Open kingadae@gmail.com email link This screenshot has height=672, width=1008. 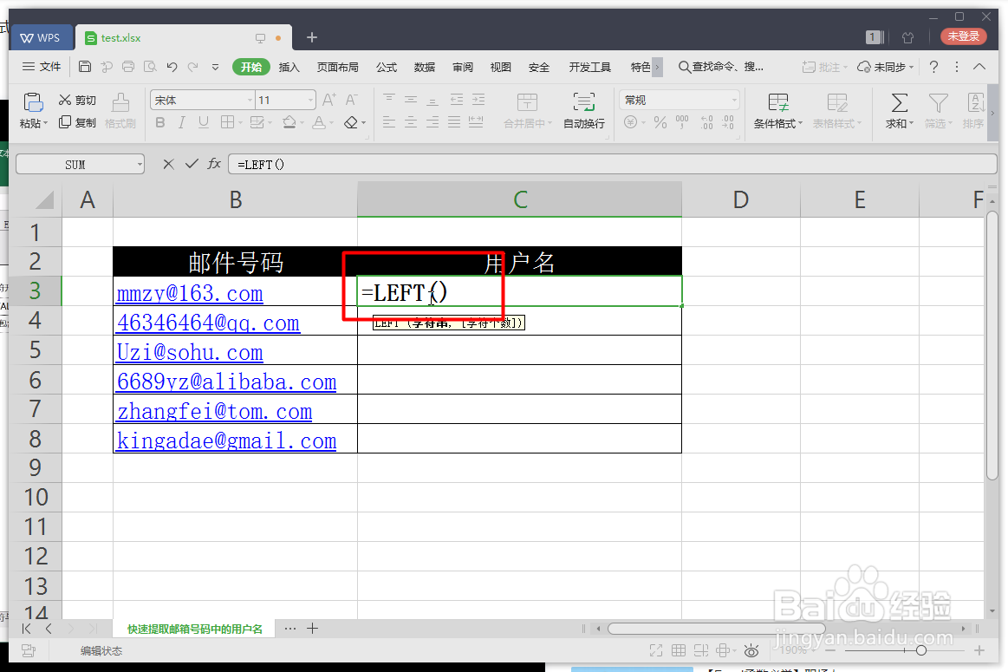(x=226, y=441)
